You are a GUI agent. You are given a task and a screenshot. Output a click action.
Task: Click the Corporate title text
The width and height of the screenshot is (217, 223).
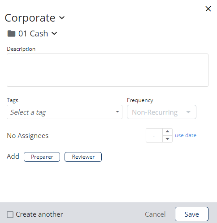coord(30,18)
